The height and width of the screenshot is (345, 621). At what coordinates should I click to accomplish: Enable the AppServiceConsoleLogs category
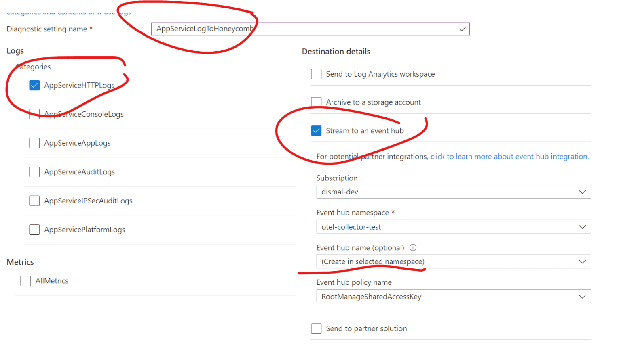[34, 114]
